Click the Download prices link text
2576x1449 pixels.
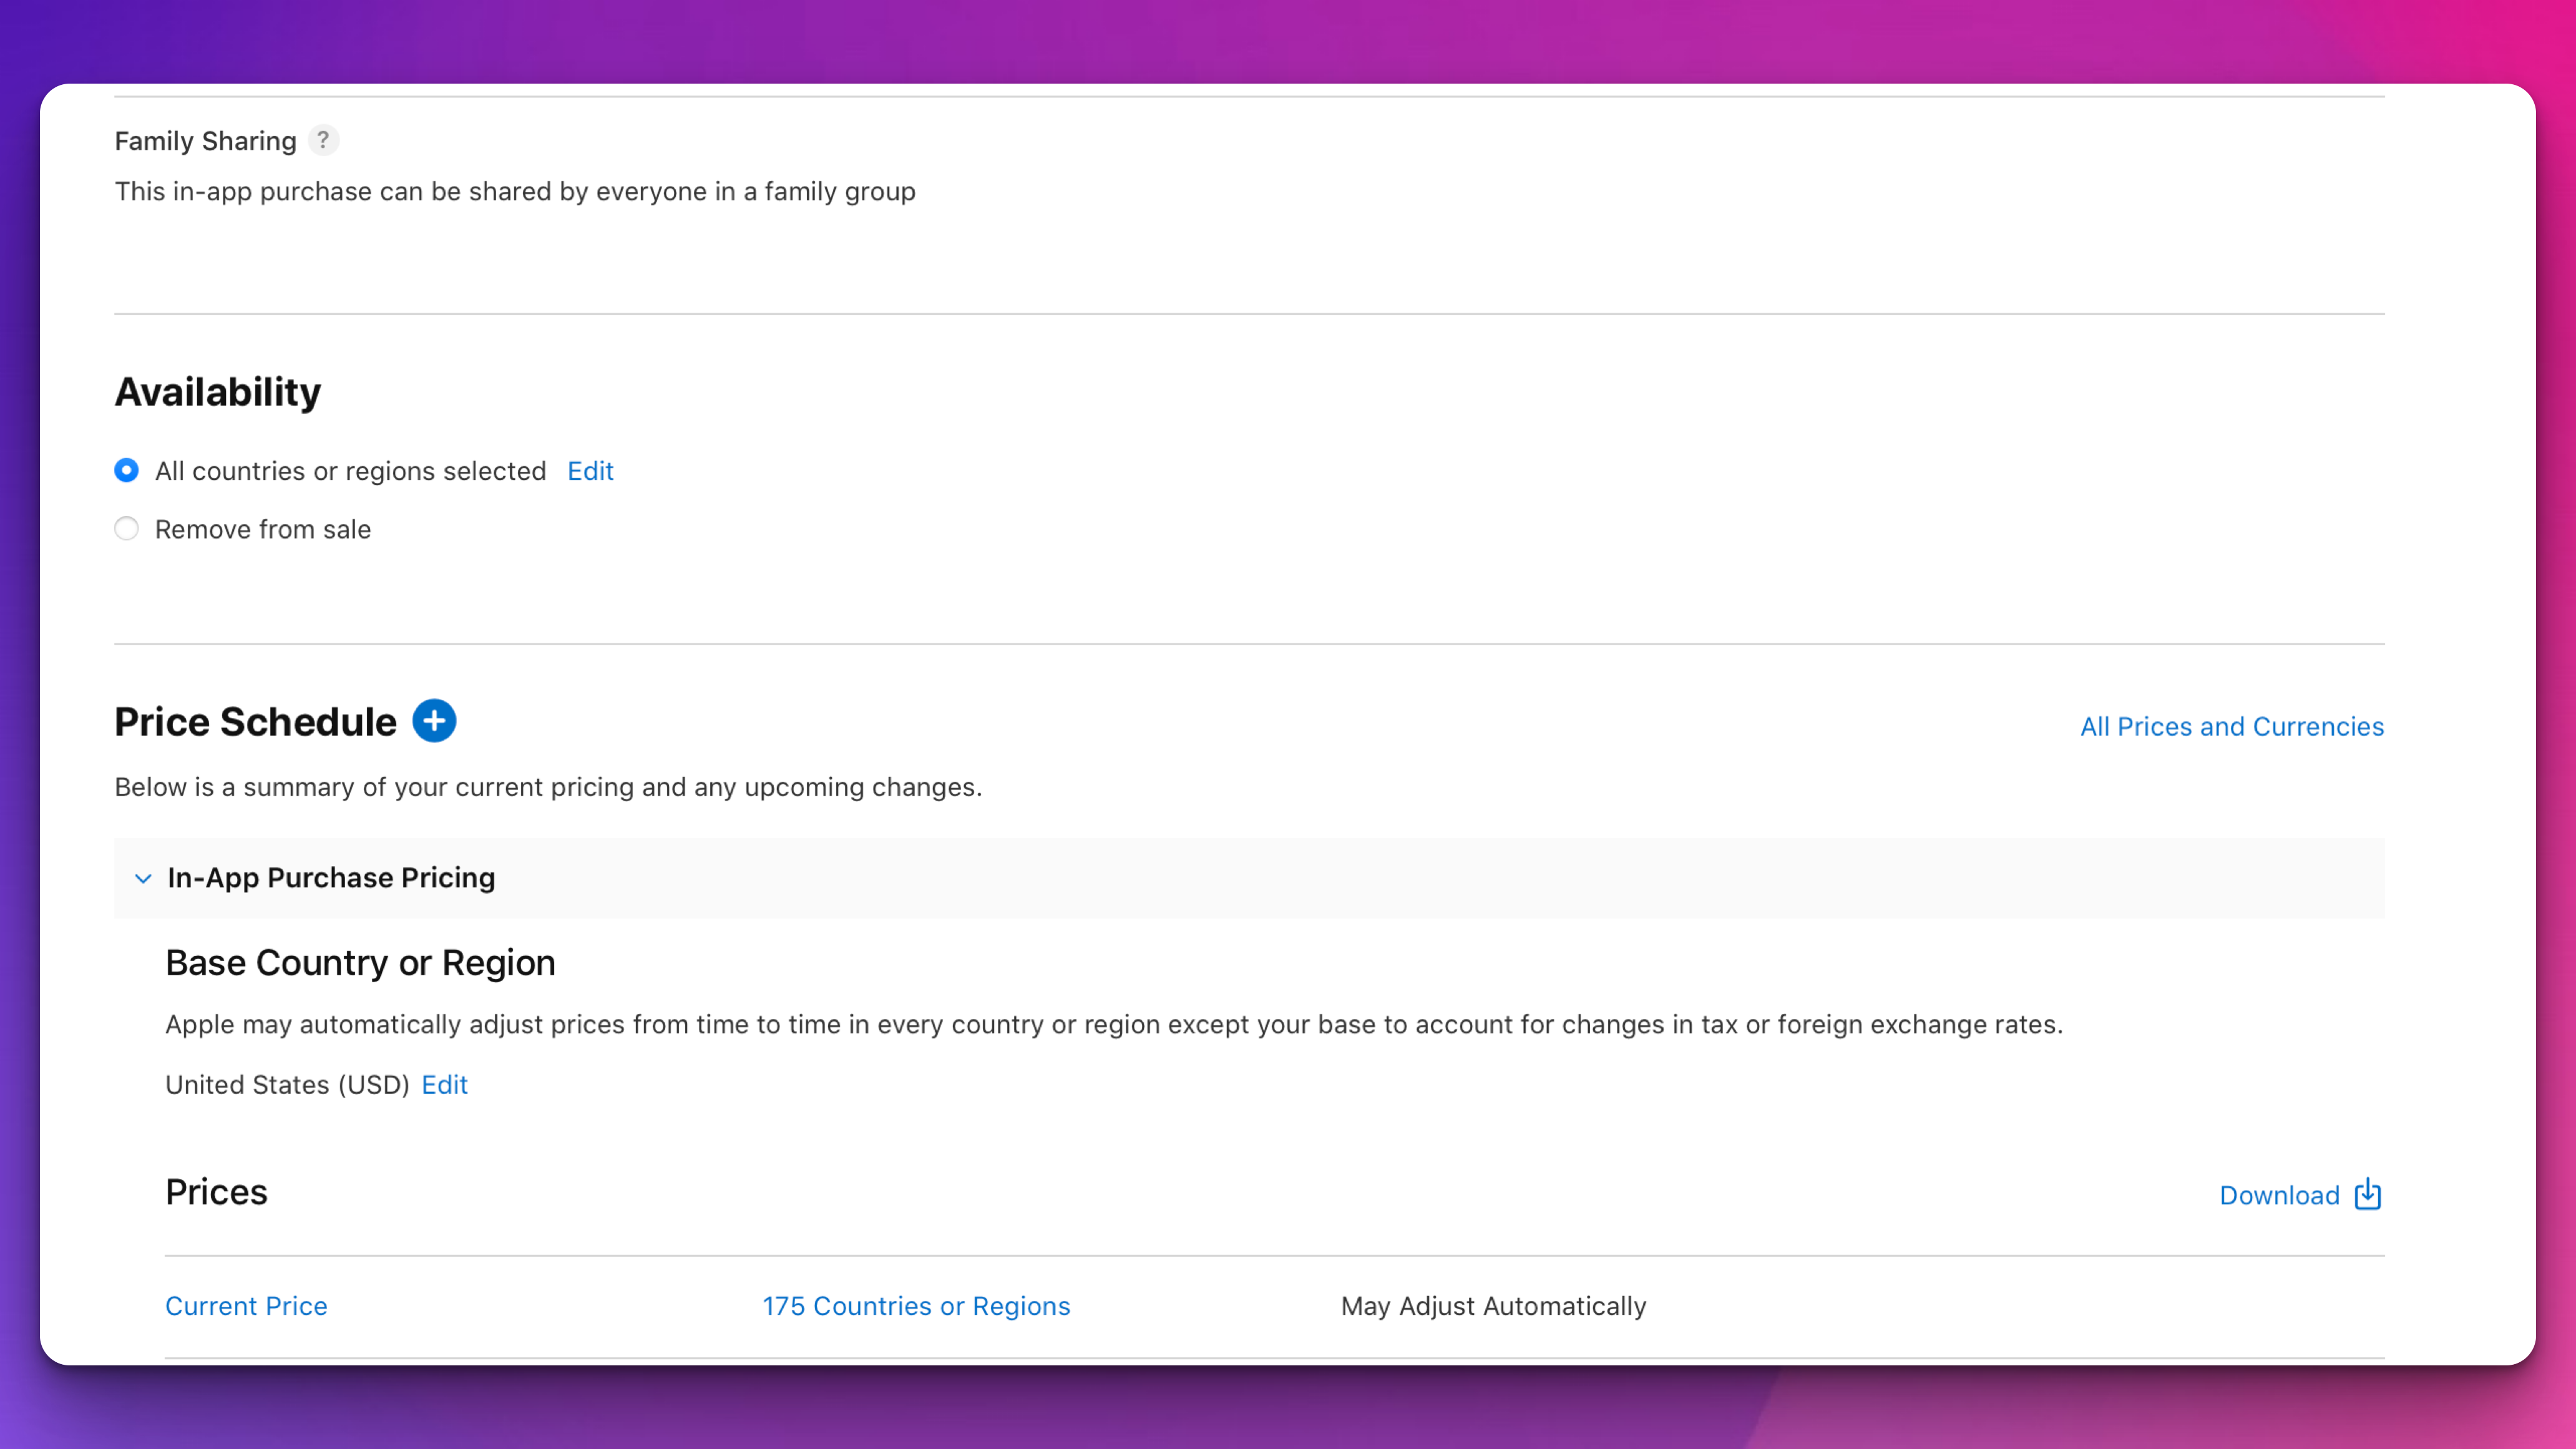[x=2279, y=1196]
